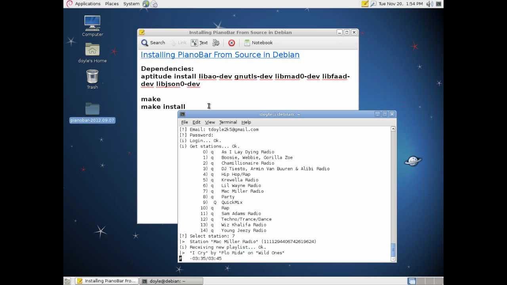Viewport: 507px width, 285px height.
Task: Click the note title link
Action: [x=220, y=55]
